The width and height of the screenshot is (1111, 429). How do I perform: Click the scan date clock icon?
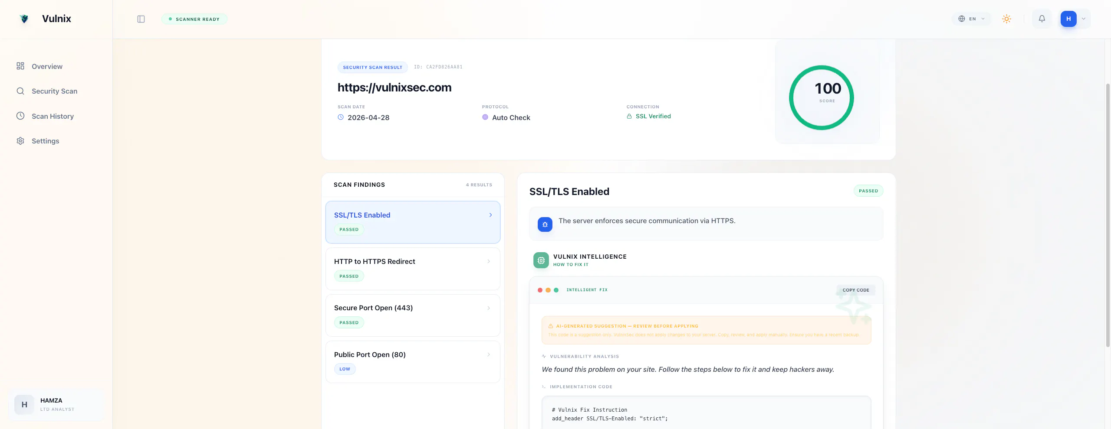[341, 117]
